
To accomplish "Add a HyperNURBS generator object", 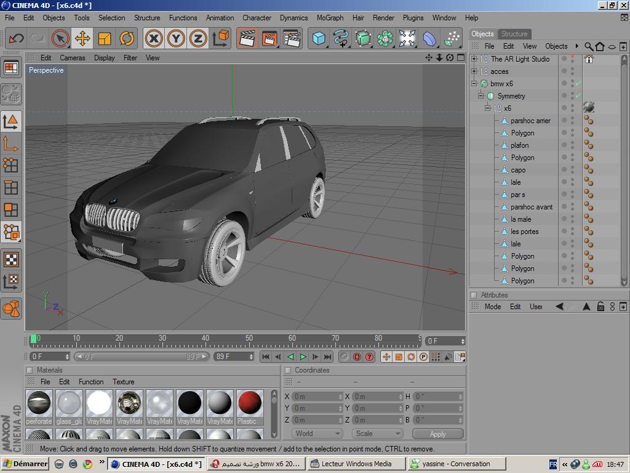I will tap(363, 39).
